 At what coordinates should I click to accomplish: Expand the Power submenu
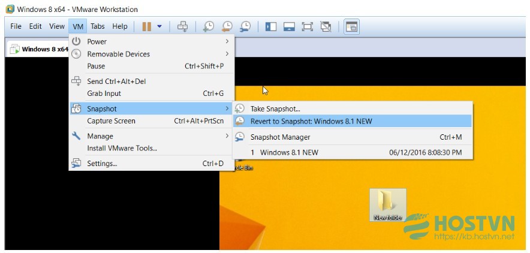click(x=152, y=41)
